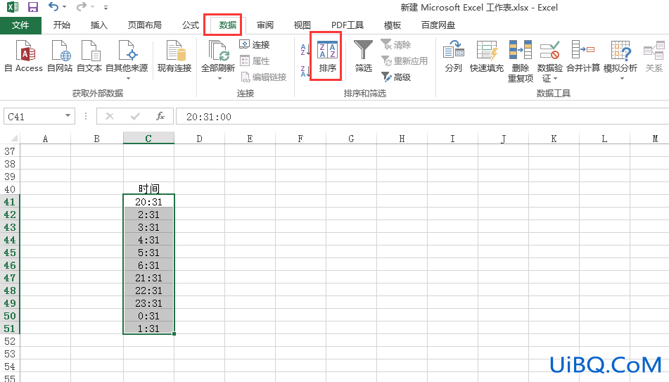Switch to the 插入 ribbon tab
This screenshot has height=382, width=669.
click(99, 25)
